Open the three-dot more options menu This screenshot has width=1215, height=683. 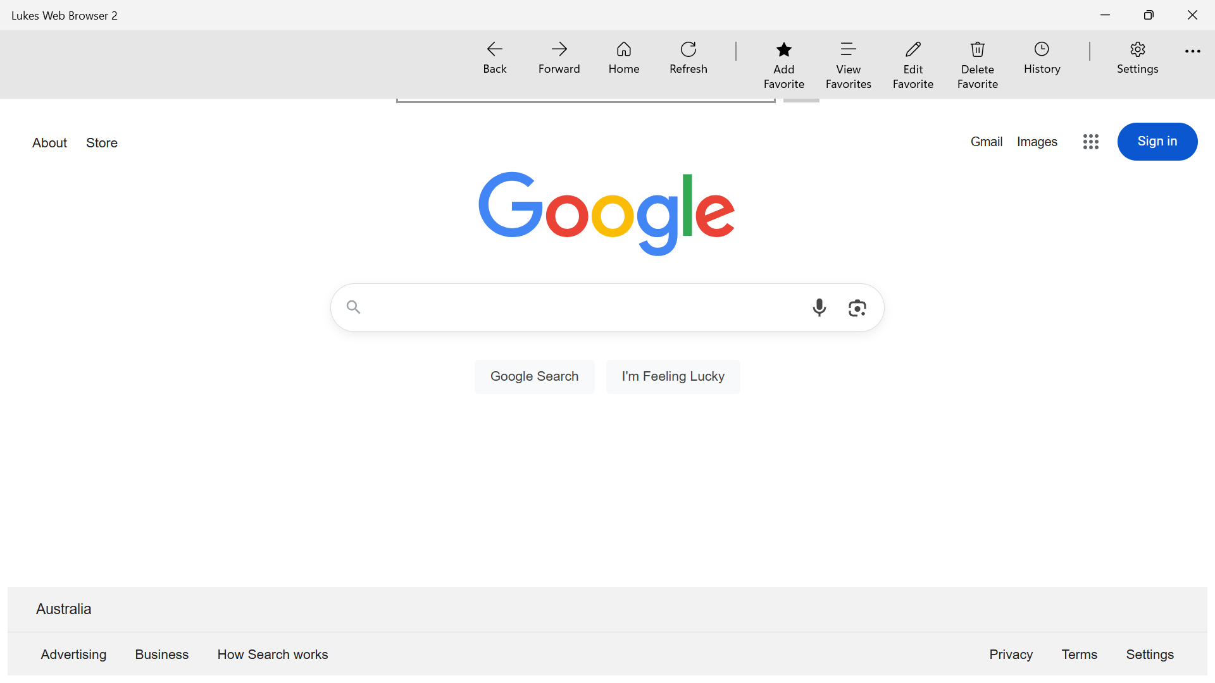[x=1193, y=52]
